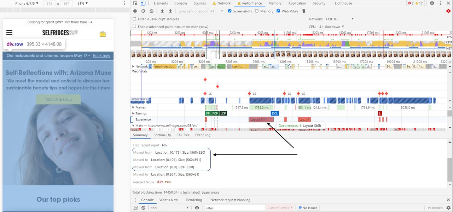Open the Selfridges hamburger menu
453x212 pixels.
click(x=9, y=33)
